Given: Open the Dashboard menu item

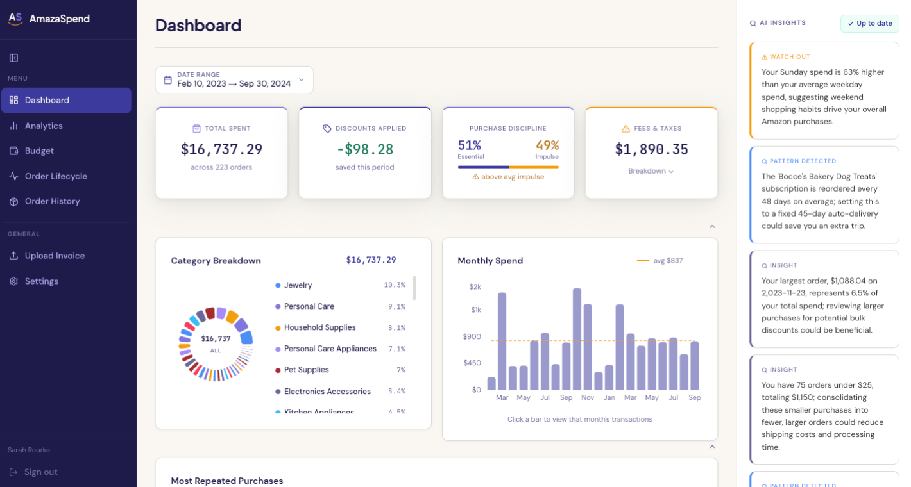Looking at the screenshot, I should 66,101.
